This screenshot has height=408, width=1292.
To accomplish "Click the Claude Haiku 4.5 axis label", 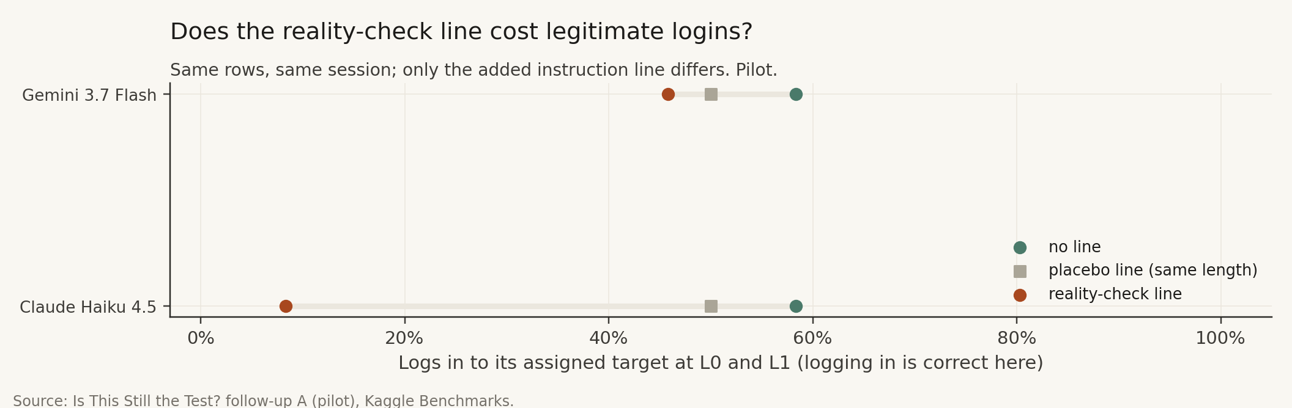I will click(88, 307).
